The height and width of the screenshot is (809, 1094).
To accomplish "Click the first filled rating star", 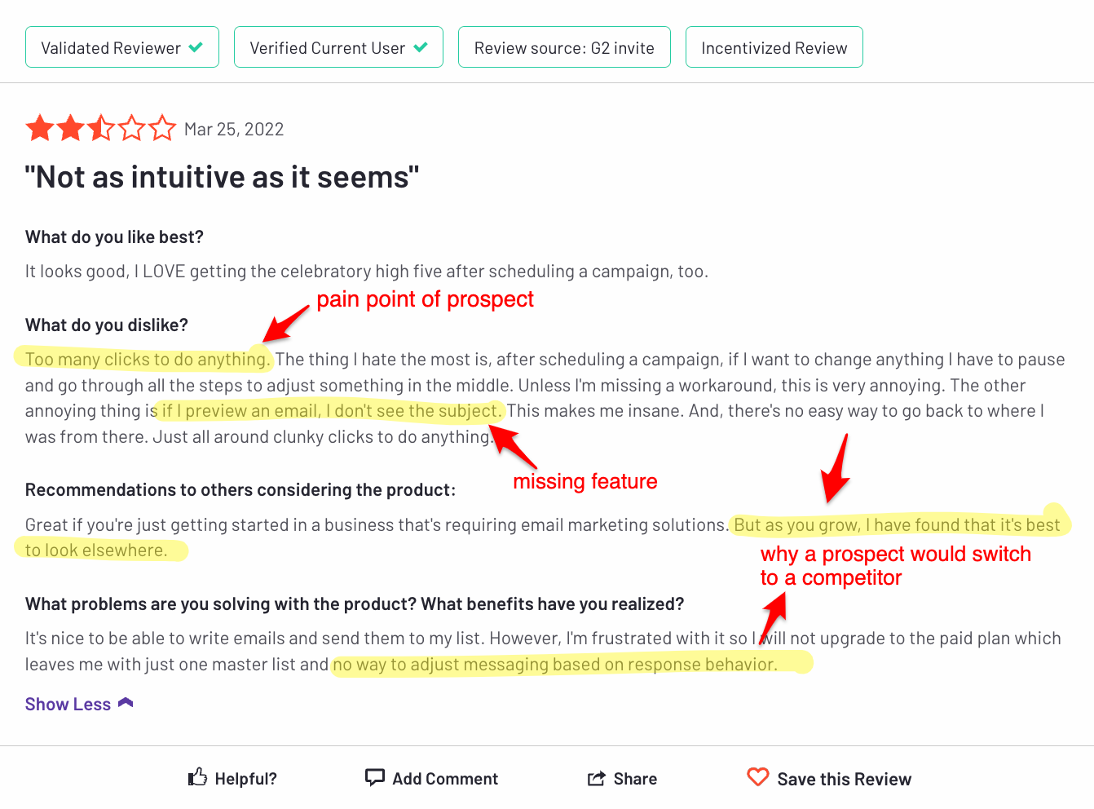I will point(40,128).
